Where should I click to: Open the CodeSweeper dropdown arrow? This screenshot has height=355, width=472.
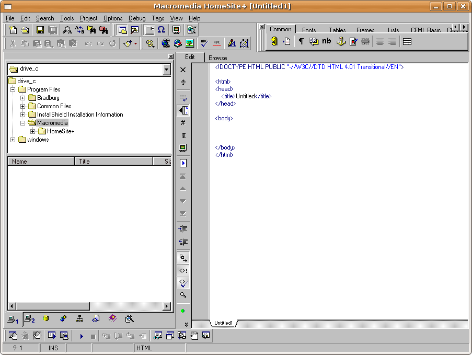tap(135, 44)
